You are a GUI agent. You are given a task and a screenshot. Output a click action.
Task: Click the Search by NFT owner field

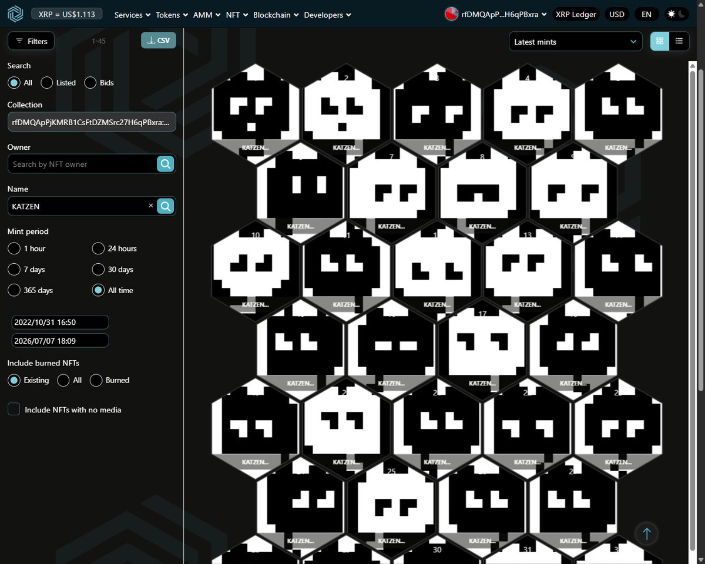(x=83, y=164)
